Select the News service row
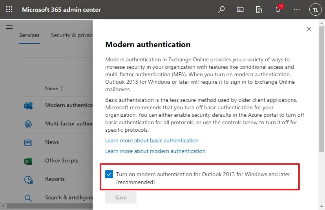 [56, 143]
